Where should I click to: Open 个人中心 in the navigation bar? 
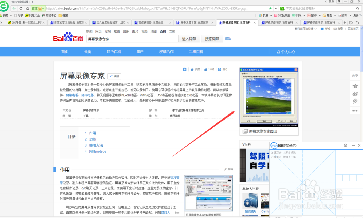(286, 52)
